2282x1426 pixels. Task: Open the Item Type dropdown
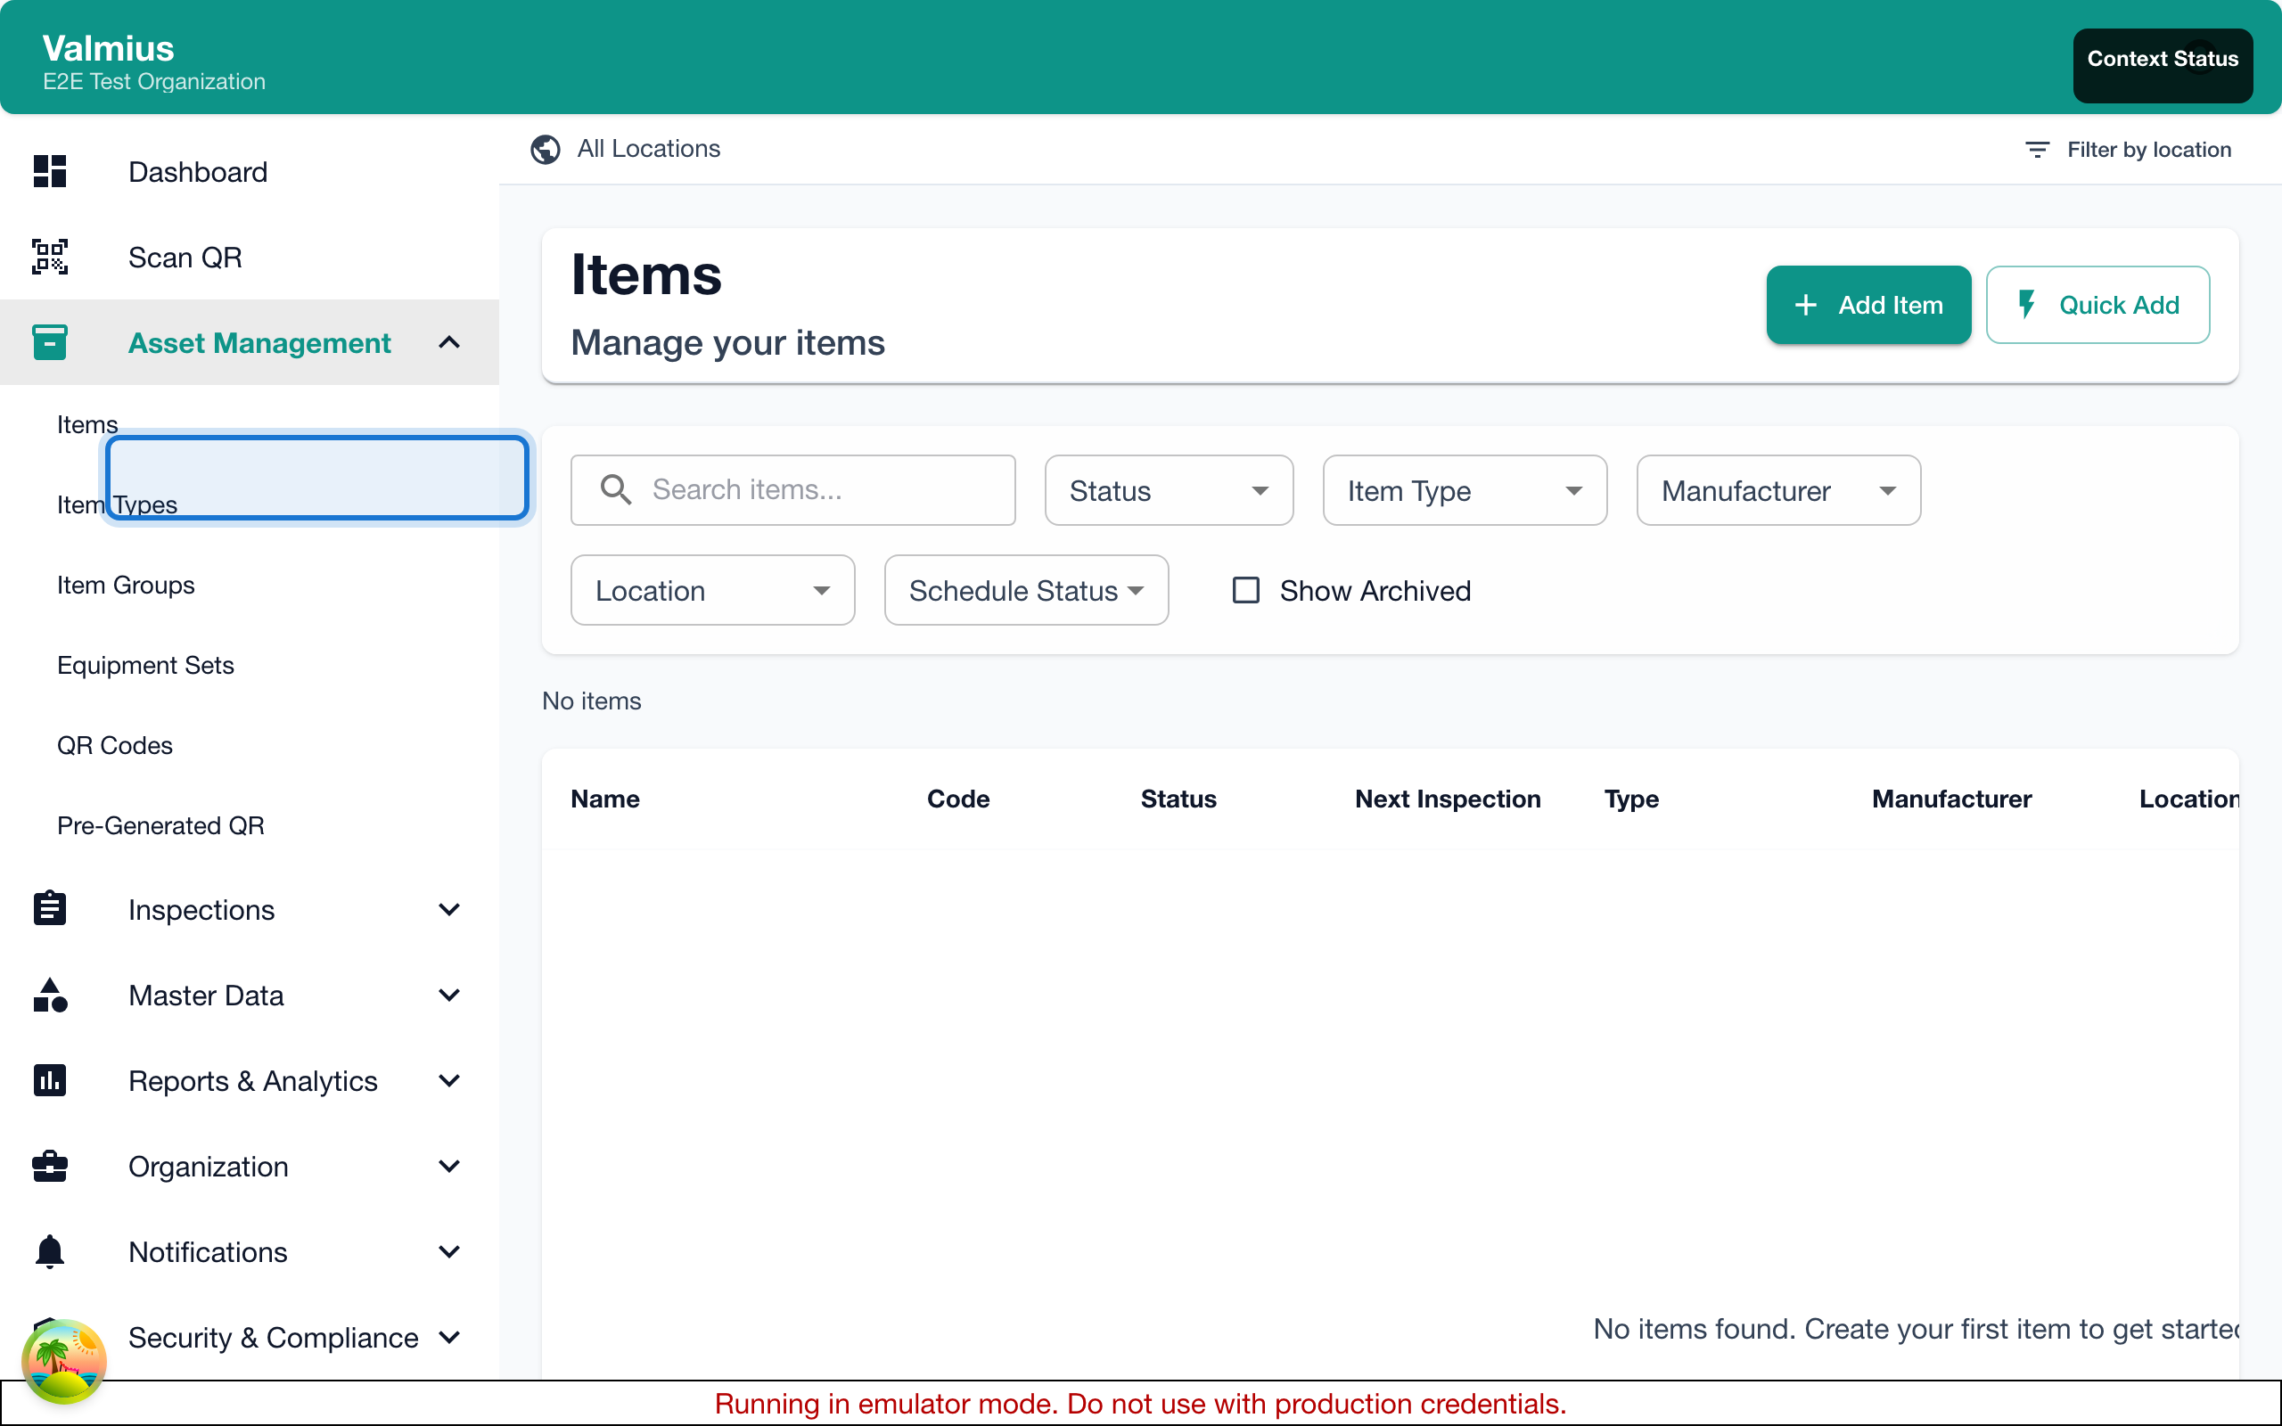1463,489
